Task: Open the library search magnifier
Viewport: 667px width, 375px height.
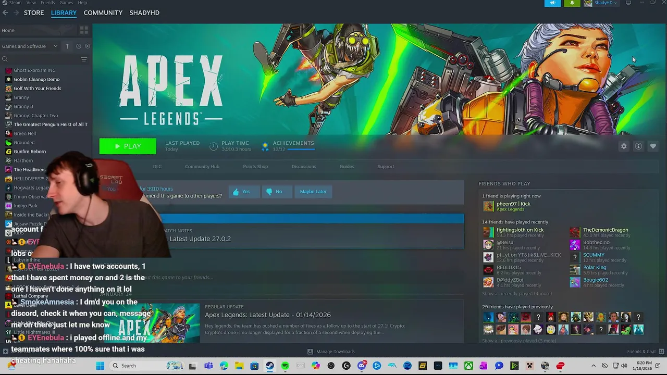Action: (5, 59)
